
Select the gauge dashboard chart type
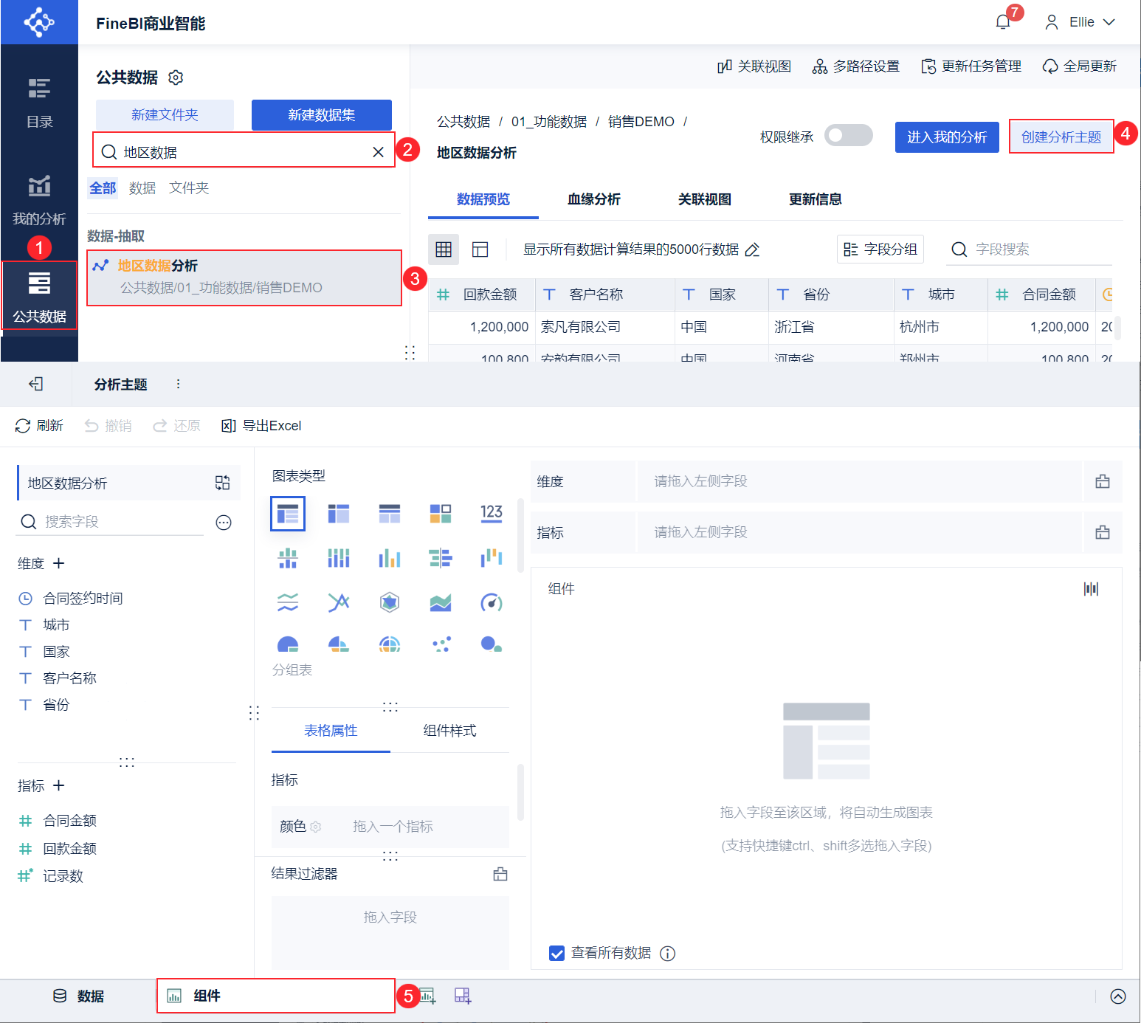tap(492, 603)
